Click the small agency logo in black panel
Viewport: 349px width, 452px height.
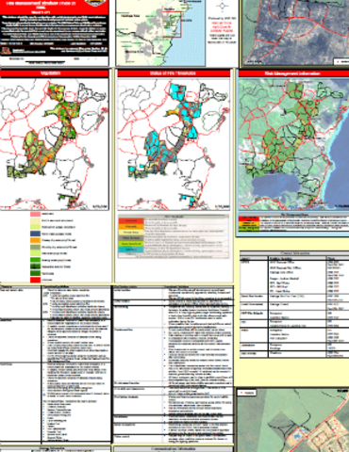pos(6,51)
